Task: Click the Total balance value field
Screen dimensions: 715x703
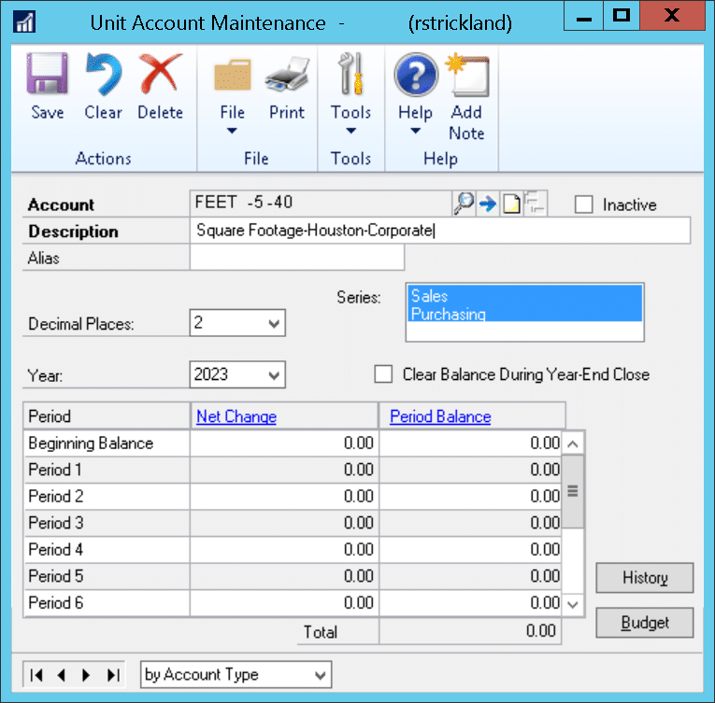Action: 470,631
